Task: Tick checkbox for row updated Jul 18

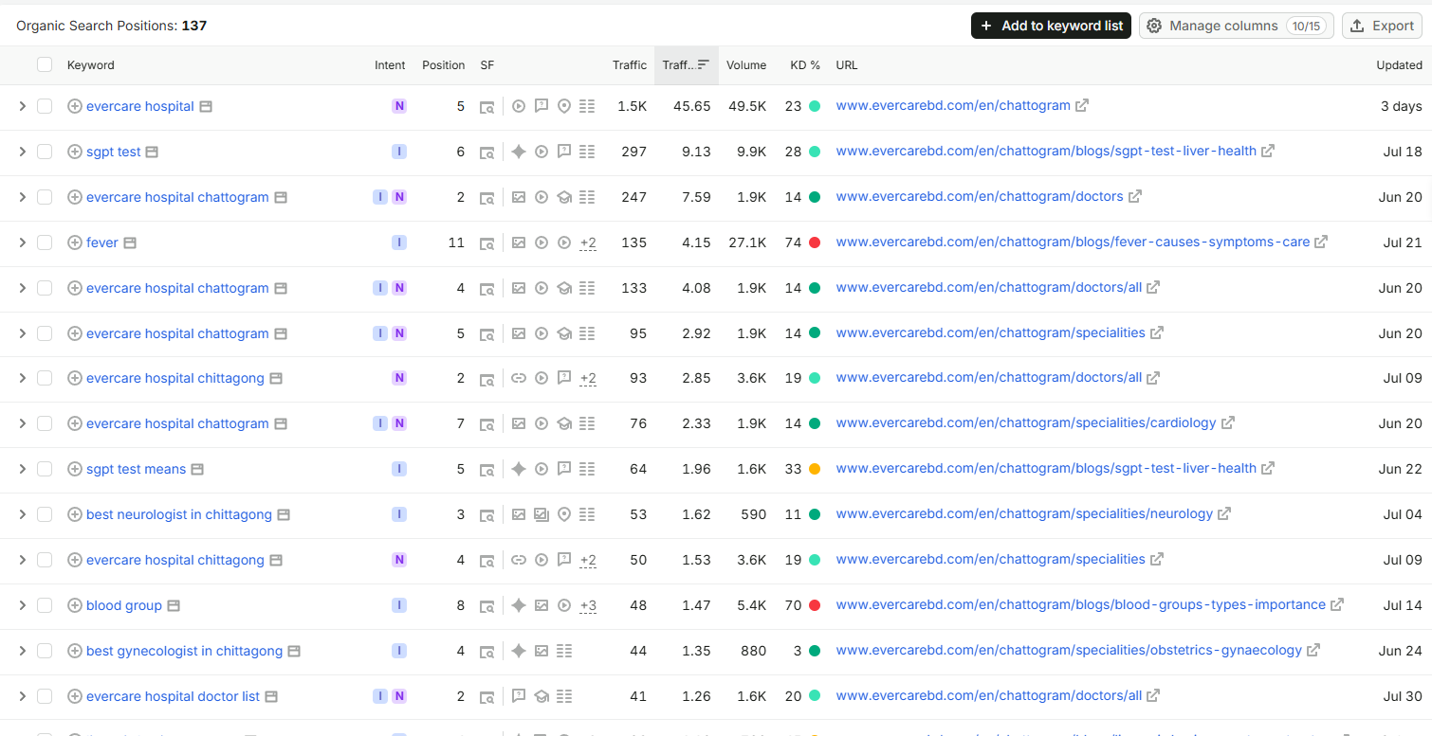Action: (45, 152)
